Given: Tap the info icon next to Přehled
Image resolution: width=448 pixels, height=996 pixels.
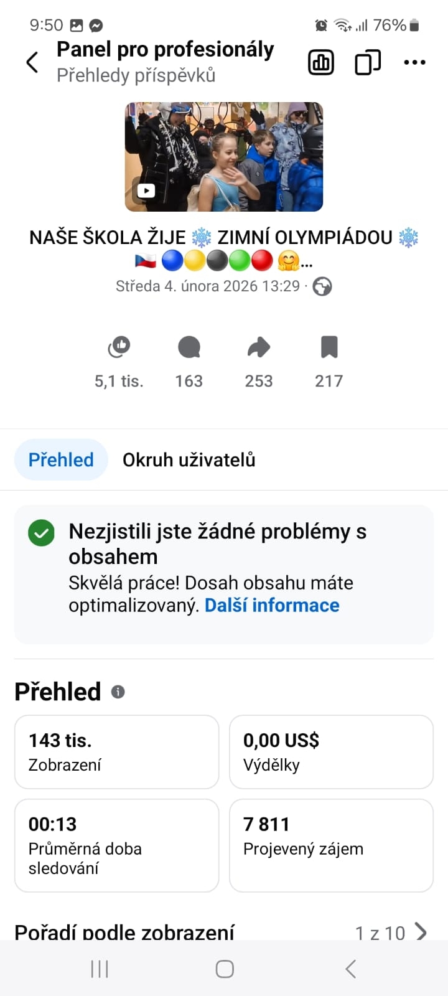Looking at the screenshot, I should 118,692.
